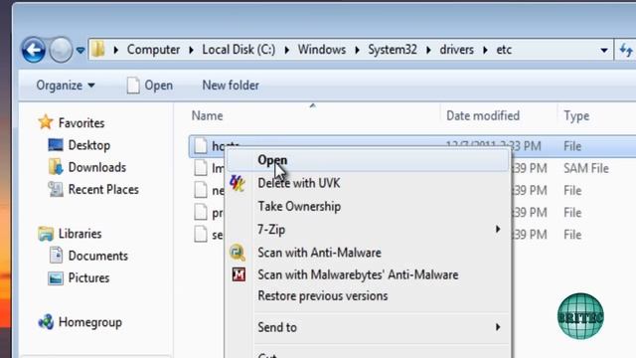
Task: Click the Favorites star icon
Action: pos(46,122)
